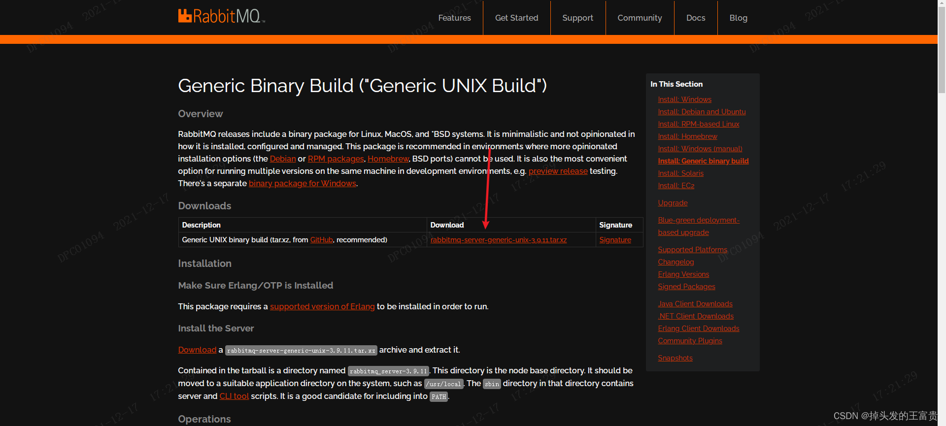Click the Download link under Install the Server
Viewport: 946px width, 426px height.
coord(197,350)
